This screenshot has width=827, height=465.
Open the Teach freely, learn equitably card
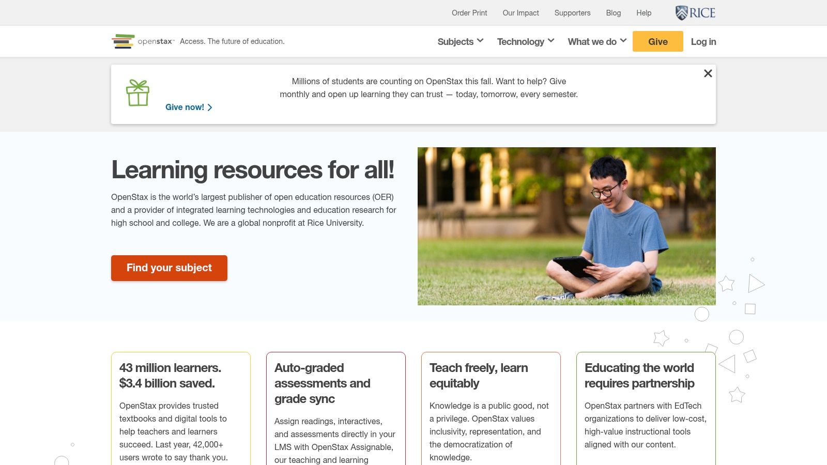coord(491,408)
